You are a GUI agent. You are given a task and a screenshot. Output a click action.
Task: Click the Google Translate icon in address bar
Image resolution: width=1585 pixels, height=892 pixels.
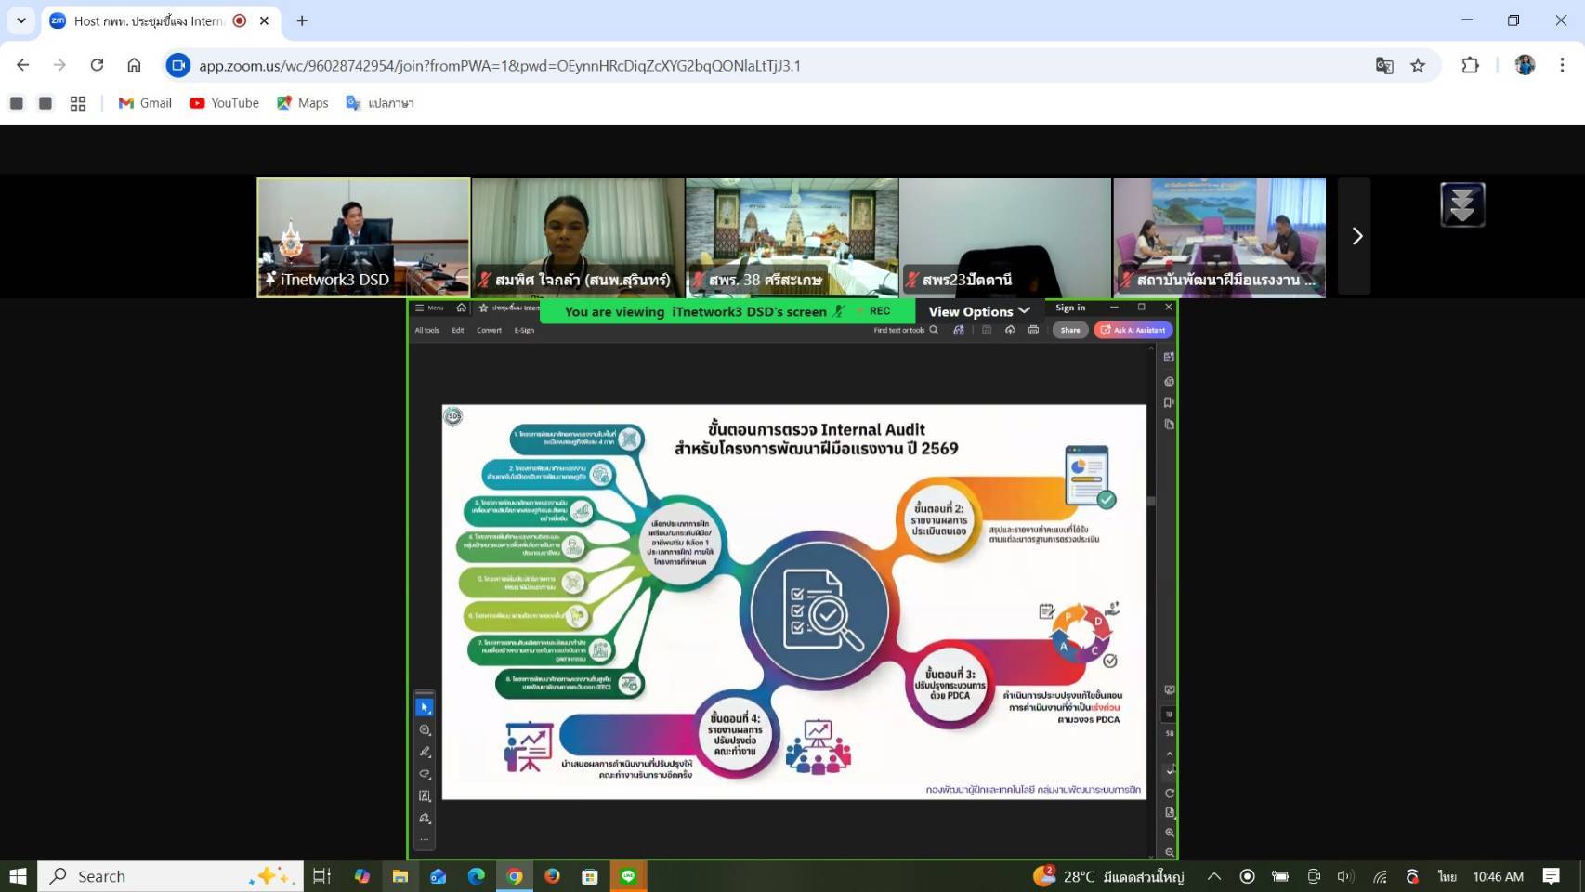(1384, 65)
